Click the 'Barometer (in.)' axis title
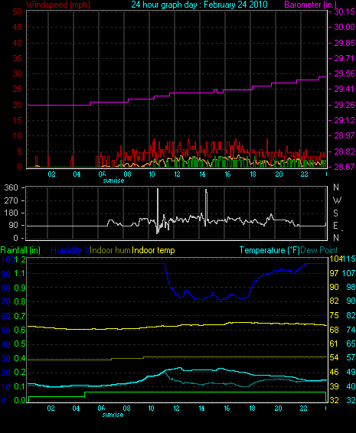Image resolution: width=356 pixels, height=433 pixels. click(x=310, y=5)
